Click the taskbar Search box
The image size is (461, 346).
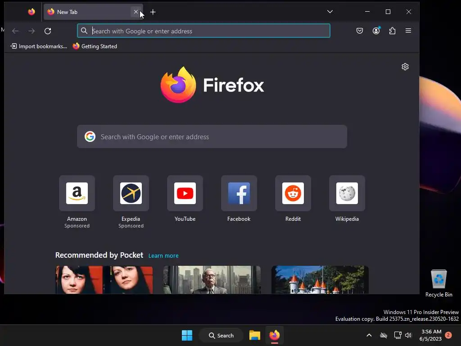pos(221,335)
